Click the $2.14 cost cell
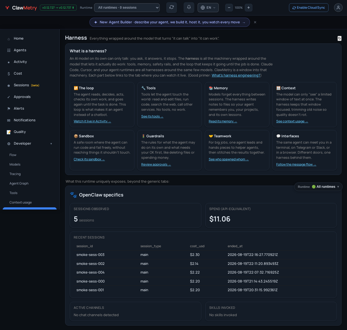Viewport: 347px width, 330px height. pyautogui.click(x=194, y=264)
